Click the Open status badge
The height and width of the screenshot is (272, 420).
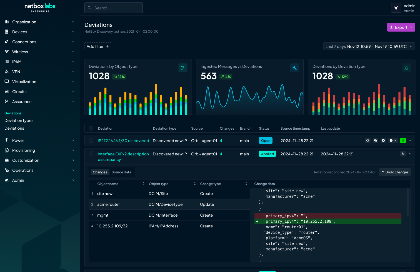(266, 141)
